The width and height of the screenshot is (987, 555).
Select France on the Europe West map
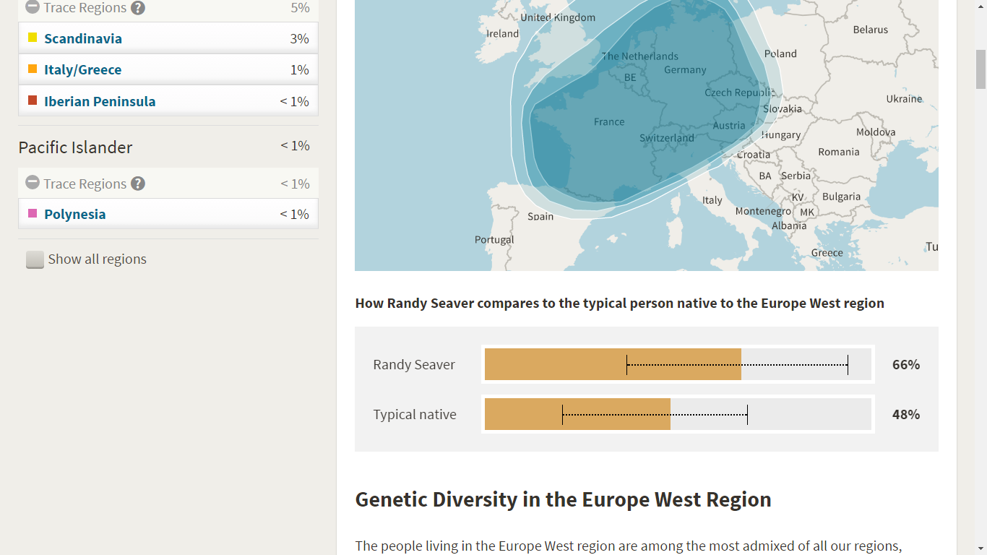(609, 121)
